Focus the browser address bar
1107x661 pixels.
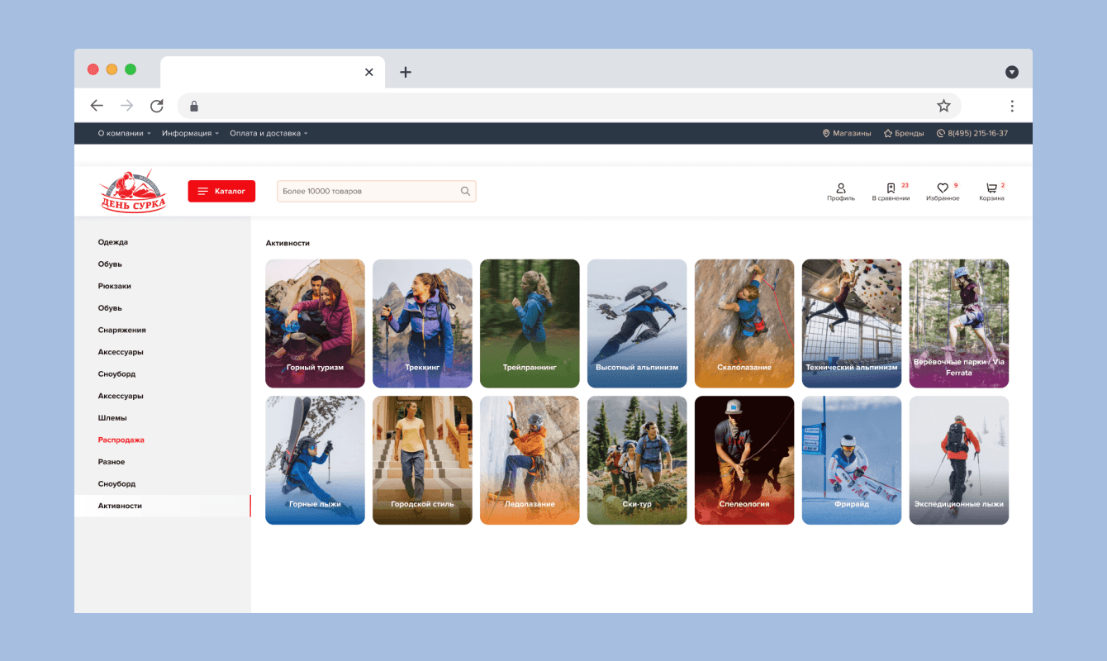coord(569,106)
